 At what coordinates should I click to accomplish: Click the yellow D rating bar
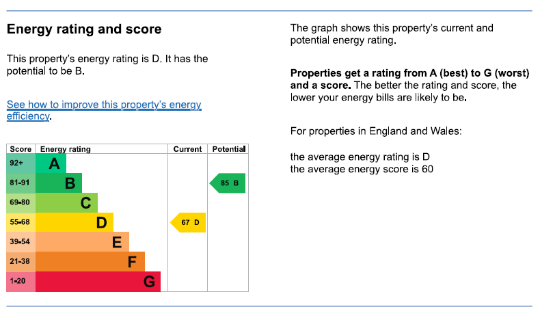[x=74, y=223]
